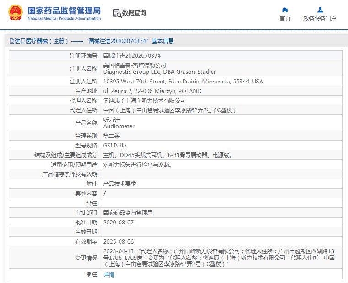348x283 pixels.
Task: Click the bullet icon beside 注 label
Action: pos(89,274)
